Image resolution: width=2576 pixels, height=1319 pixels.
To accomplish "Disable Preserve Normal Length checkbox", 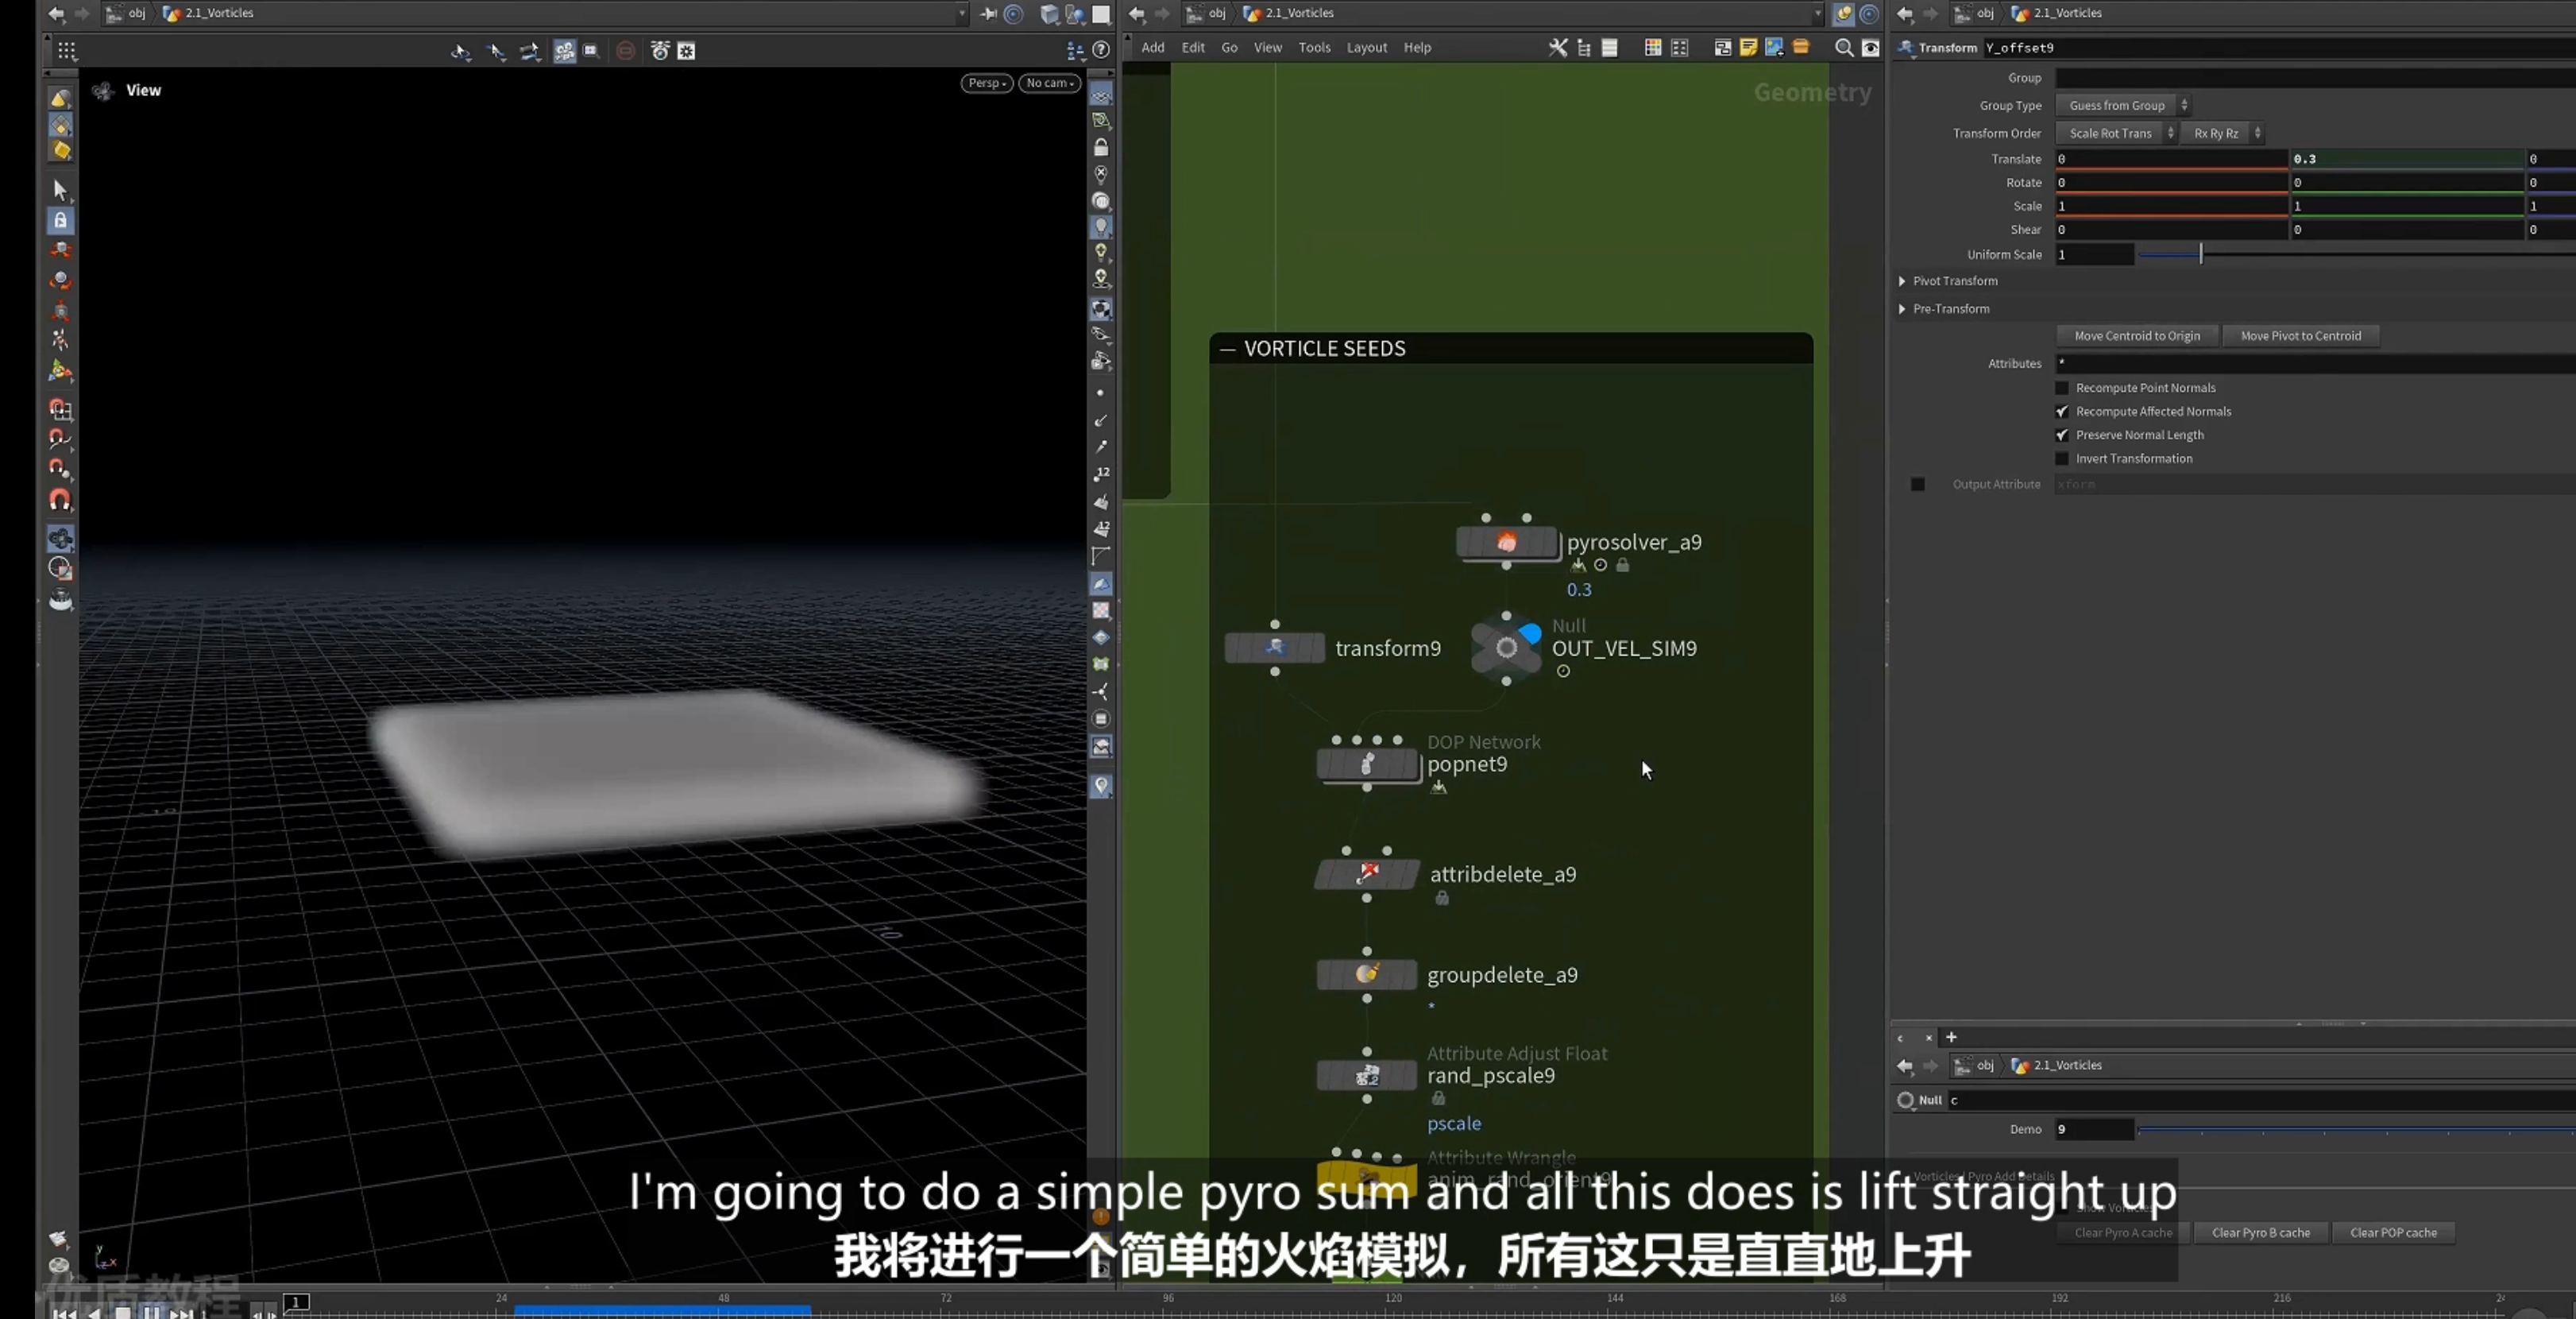I will pyautogui.click(x=2061, y=435).
